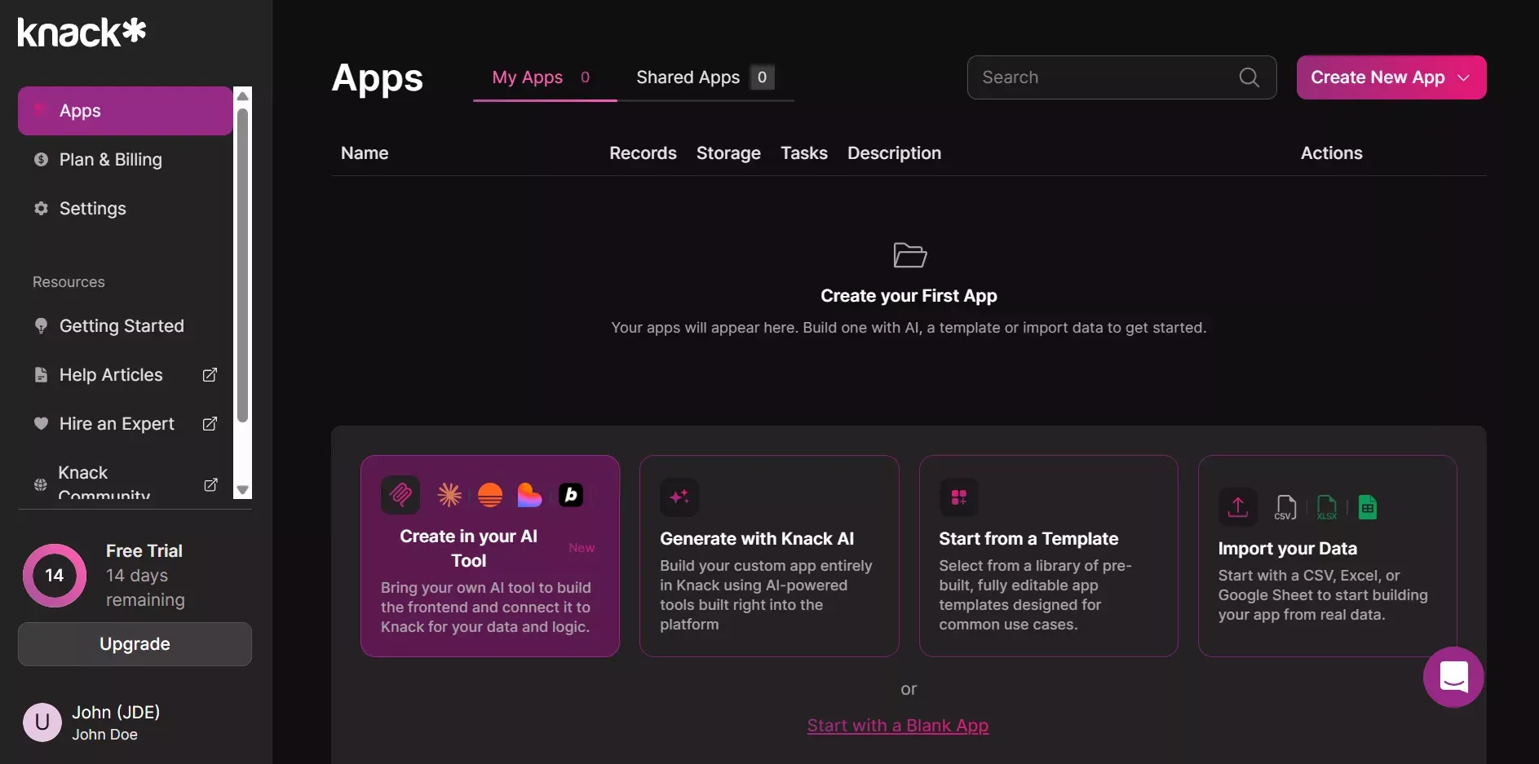The height and width of the screenshot is (764, 1539).
Task: Switch to My Apps tab
Action: pos(544,77)
